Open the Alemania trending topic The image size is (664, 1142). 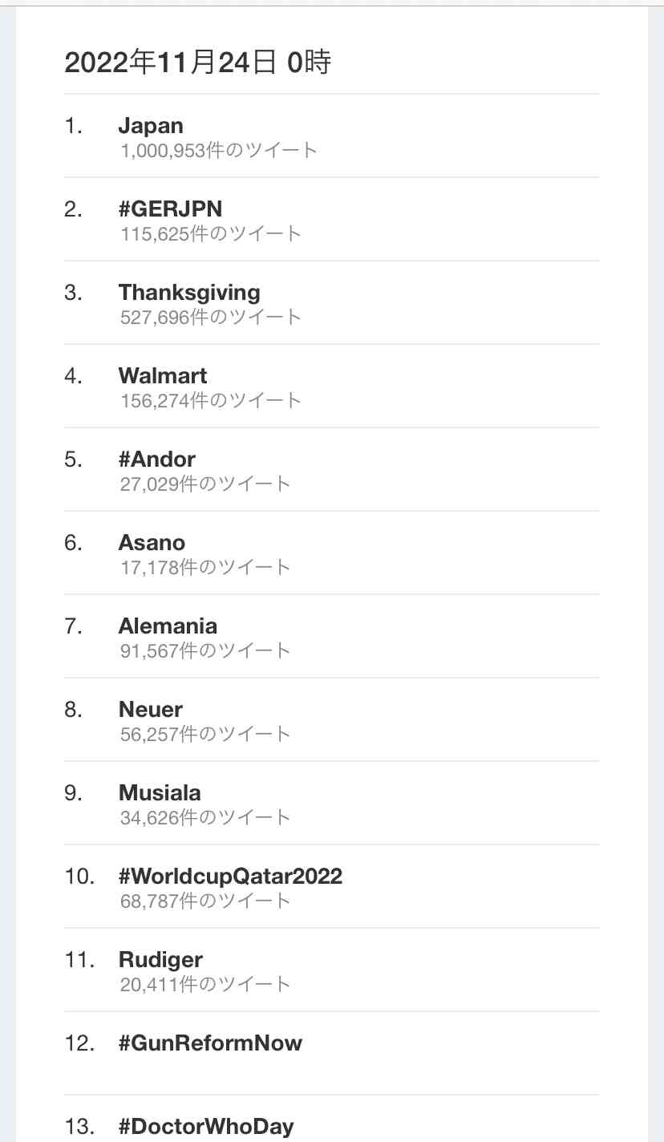coord(168,626)
